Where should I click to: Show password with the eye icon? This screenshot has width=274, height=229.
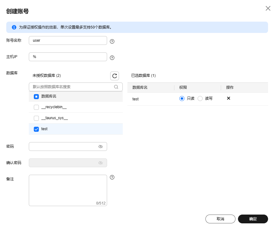[x=101, y=146]
